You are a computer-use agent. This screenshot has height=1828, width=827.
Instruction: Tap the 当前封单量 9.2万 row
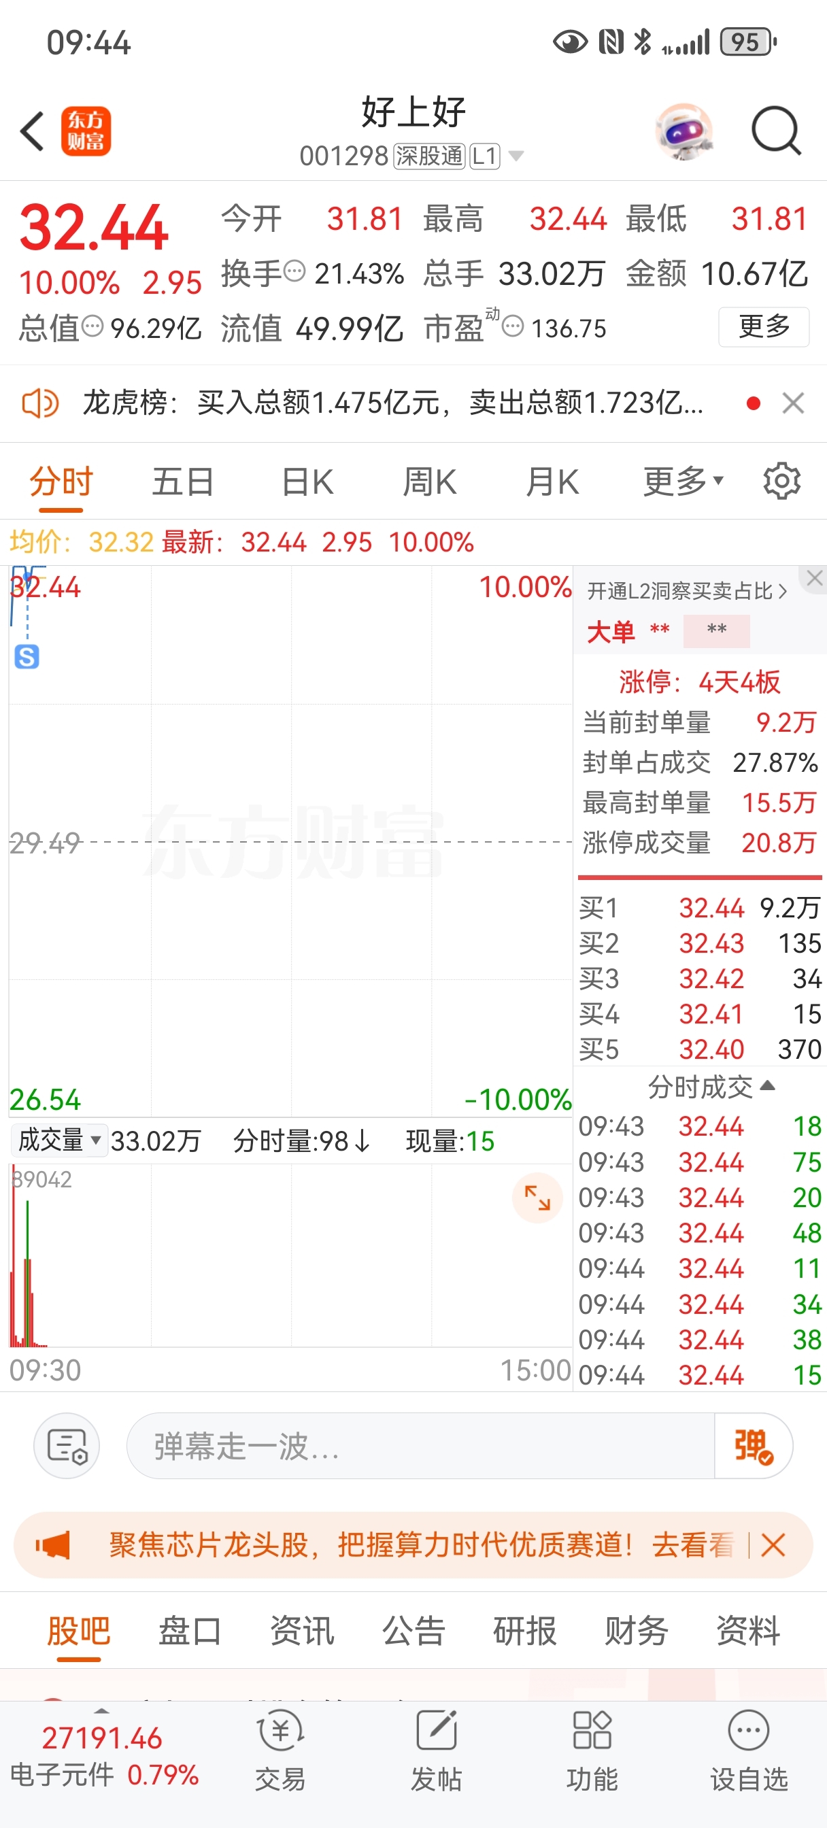(x=699, y=722)
